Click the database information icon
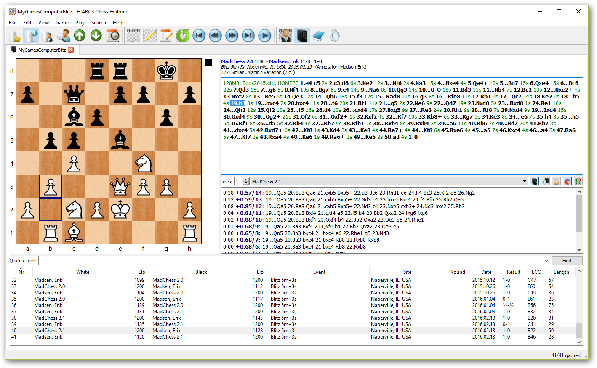The width and height of the screenshot is (597, 368). 31,36
